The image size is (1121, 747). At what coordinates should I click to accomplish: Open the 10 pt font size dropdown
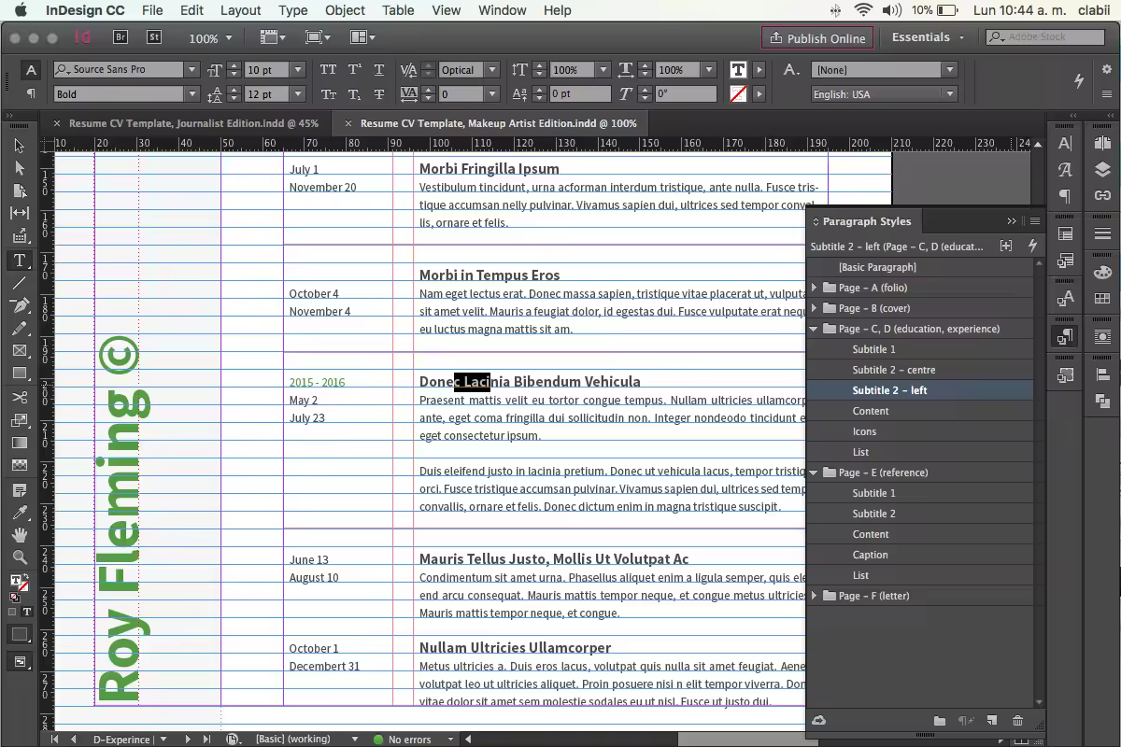click(x=298, y=70)
